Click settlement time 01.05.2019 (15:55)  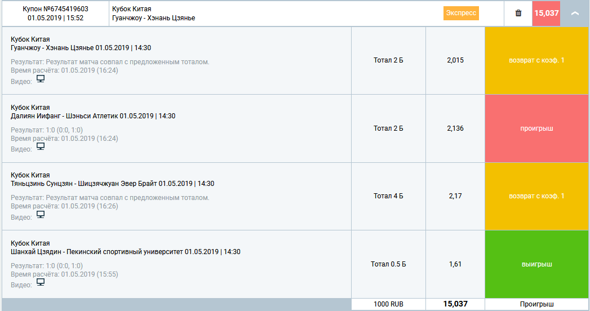point(90,274)
